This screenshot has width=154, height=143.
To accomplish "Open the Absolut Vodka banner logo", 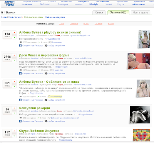I will point(10,3).
